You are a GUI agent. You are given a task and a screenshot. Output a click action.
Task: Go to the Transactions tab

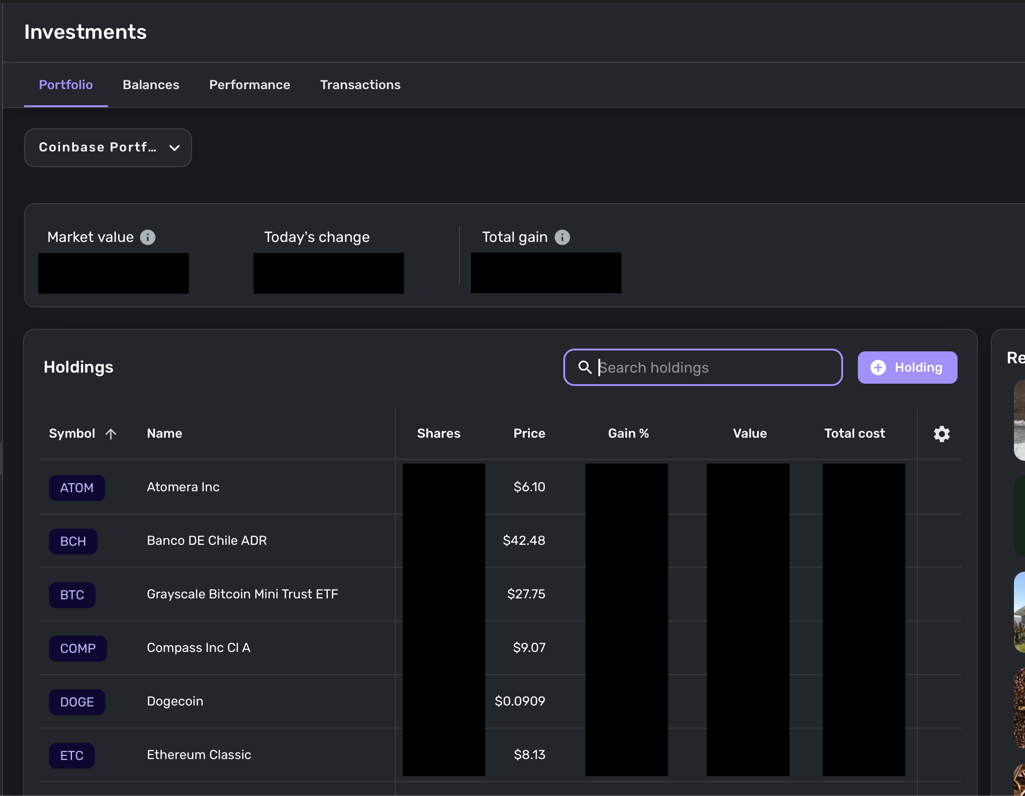coord(360,85)
